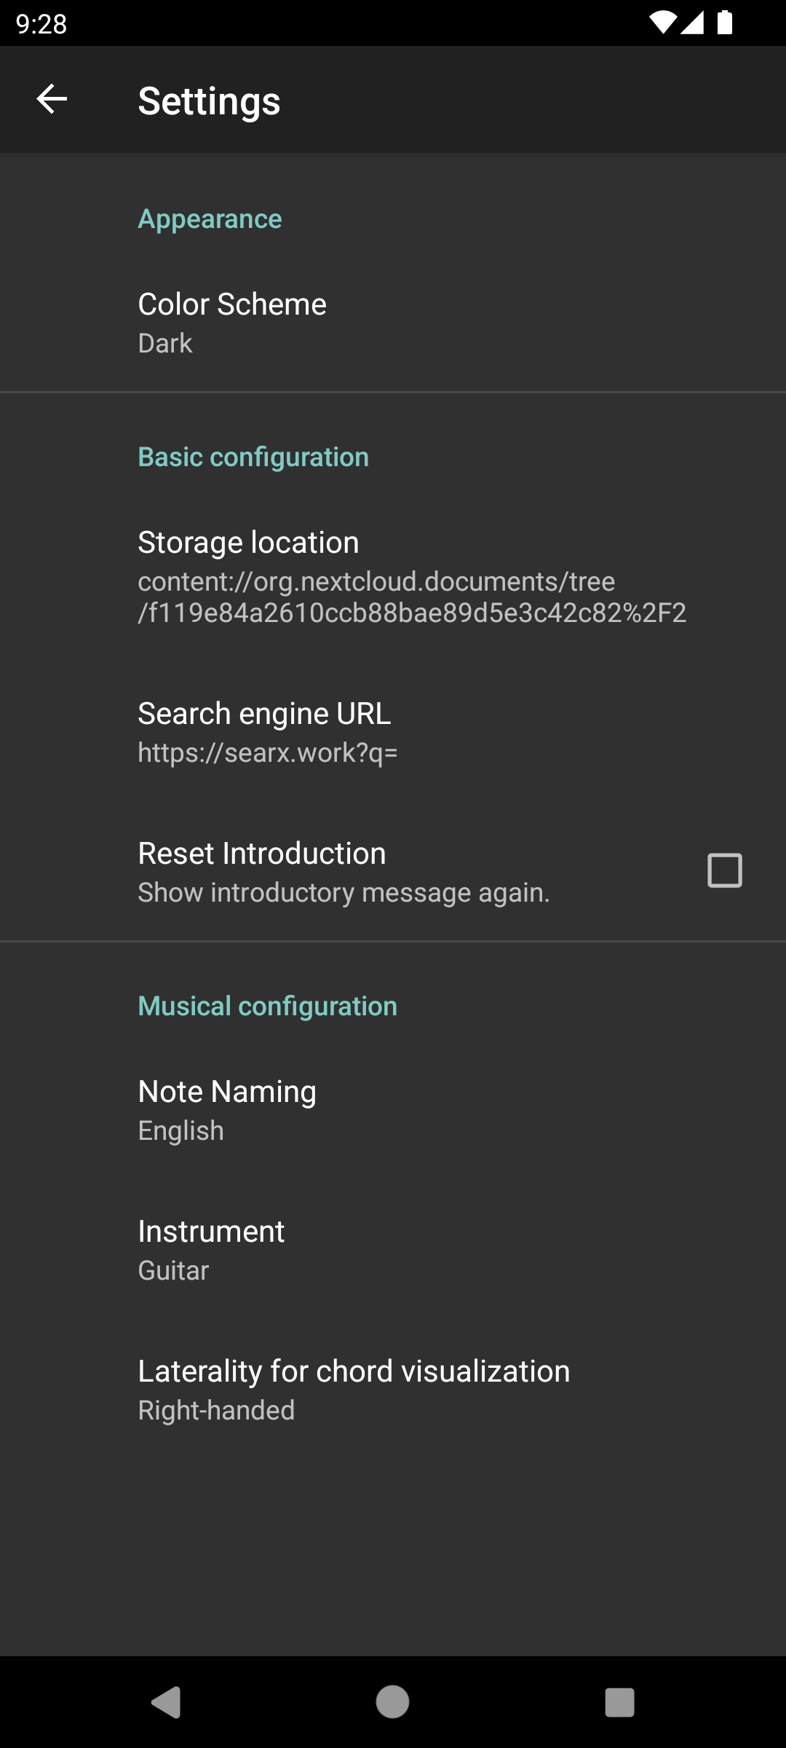Change the Instrument setting
The height and width of the screenshot is (1748, 786).
click(211, 1249)
